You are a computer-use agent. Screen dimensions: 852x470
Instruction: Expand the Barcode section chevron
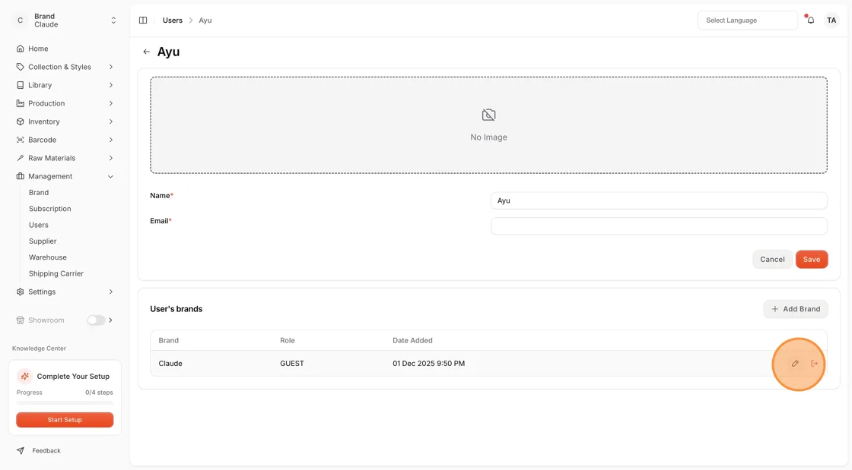(x=111, y=140)
